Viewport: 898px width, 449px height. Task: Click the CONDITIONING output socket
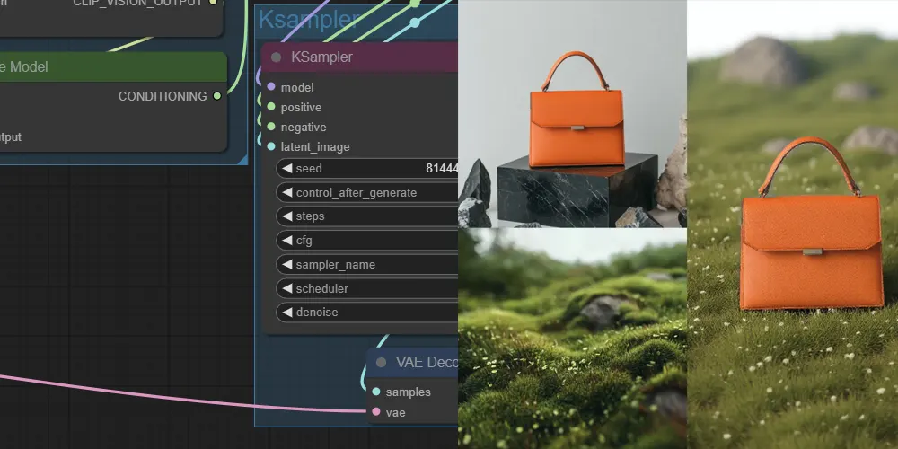217,96
